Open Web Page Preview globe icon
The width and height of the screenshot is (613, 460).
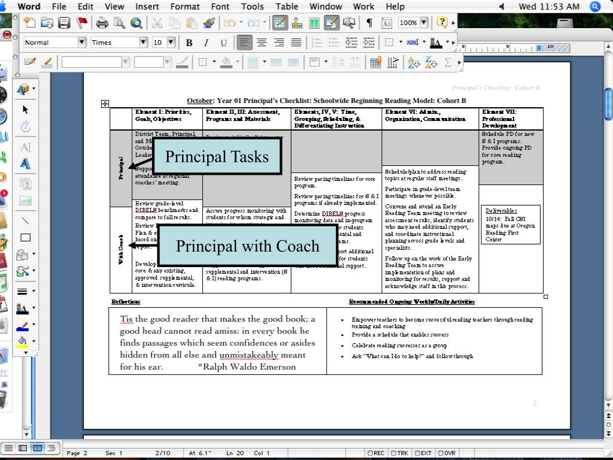coord(136,23)
